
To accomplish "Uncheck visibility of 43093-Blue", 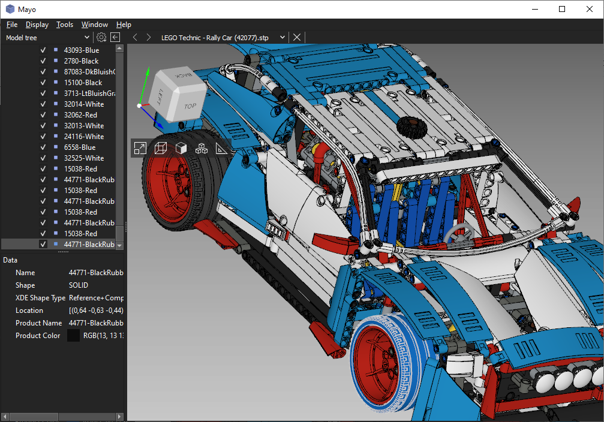I will pos(43,50).
